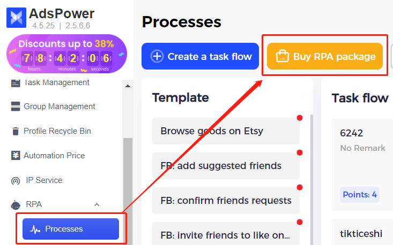Screen dimensions: 393x245
Task: Open Automation Price menu item
Action: pos(54,156)
